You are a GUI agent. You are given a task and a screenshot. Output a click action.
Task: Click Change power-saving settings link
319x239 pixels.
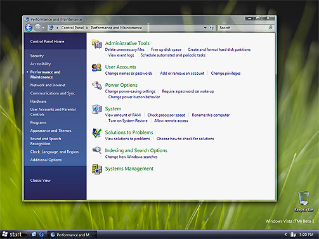(130, 91)
